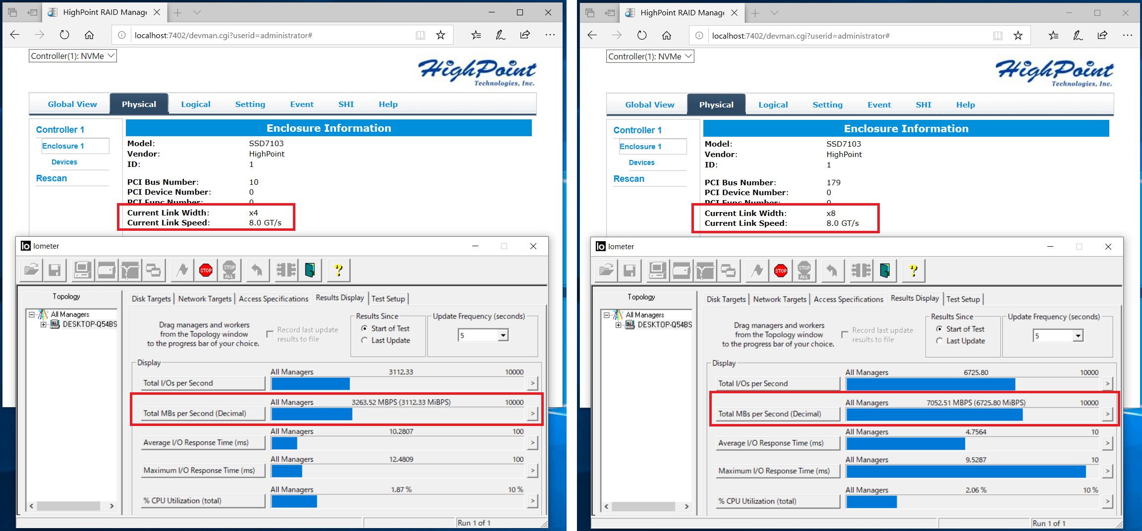Click Duplicate Worker icon in the 6725.80 IOPS Iometer
The height and width of the screenshot is (531, 1142).
728,270
